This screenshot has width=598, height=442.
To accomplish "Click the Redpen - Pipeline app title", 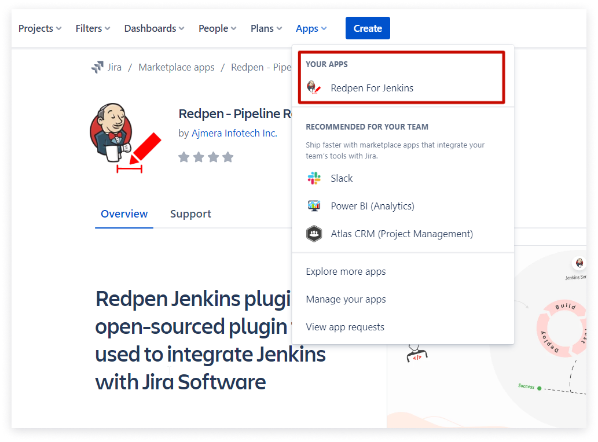I will click(x=235, y=113).
